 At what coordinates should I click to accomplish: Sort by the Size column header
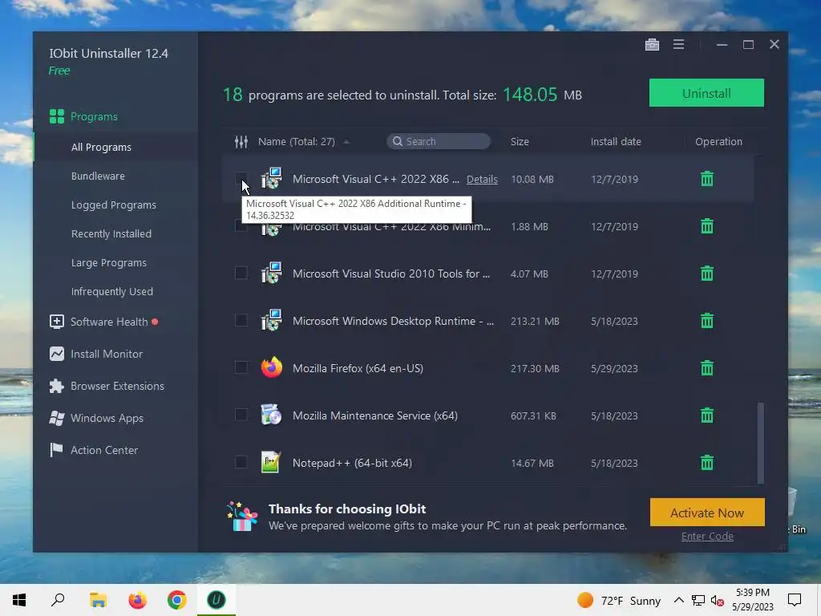[x=520, y=141]
